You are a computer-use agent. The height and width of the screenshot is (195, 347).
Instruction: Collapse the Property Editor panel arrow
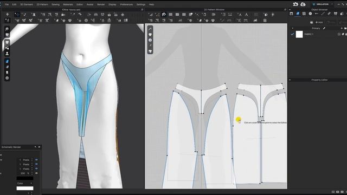290,80
